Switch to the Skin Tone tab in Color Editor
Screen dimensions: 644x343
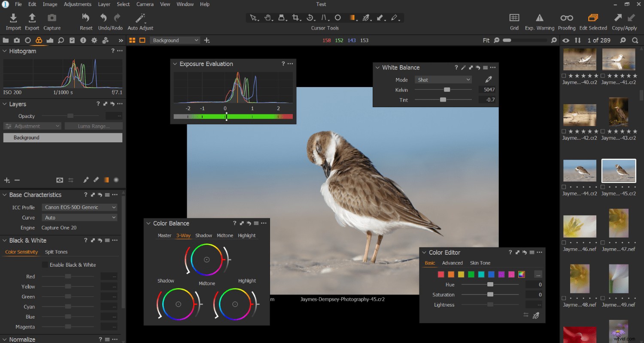pos(480,263)
